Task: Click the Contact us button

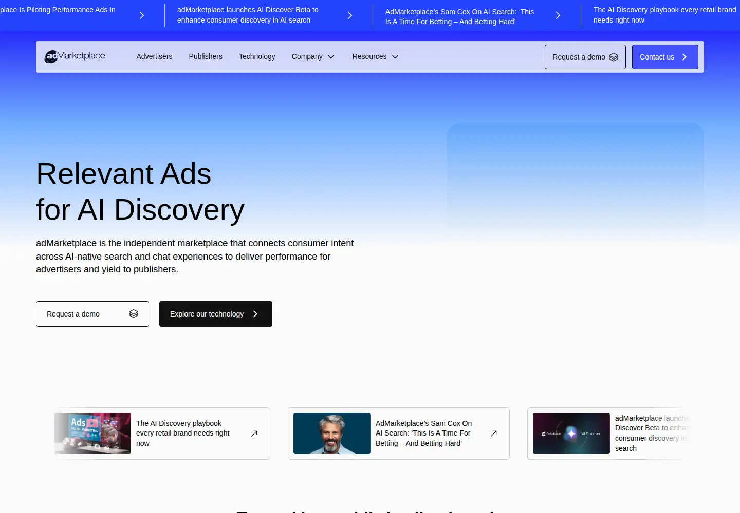Action: click(x=665, y=57)
